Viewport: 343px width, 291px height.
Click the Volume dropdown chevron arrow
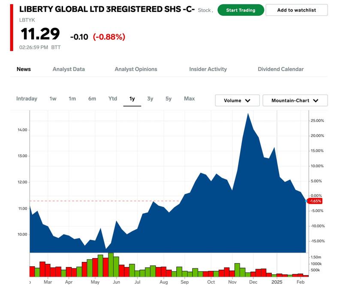pyautogui.click(x=248, y=101)
